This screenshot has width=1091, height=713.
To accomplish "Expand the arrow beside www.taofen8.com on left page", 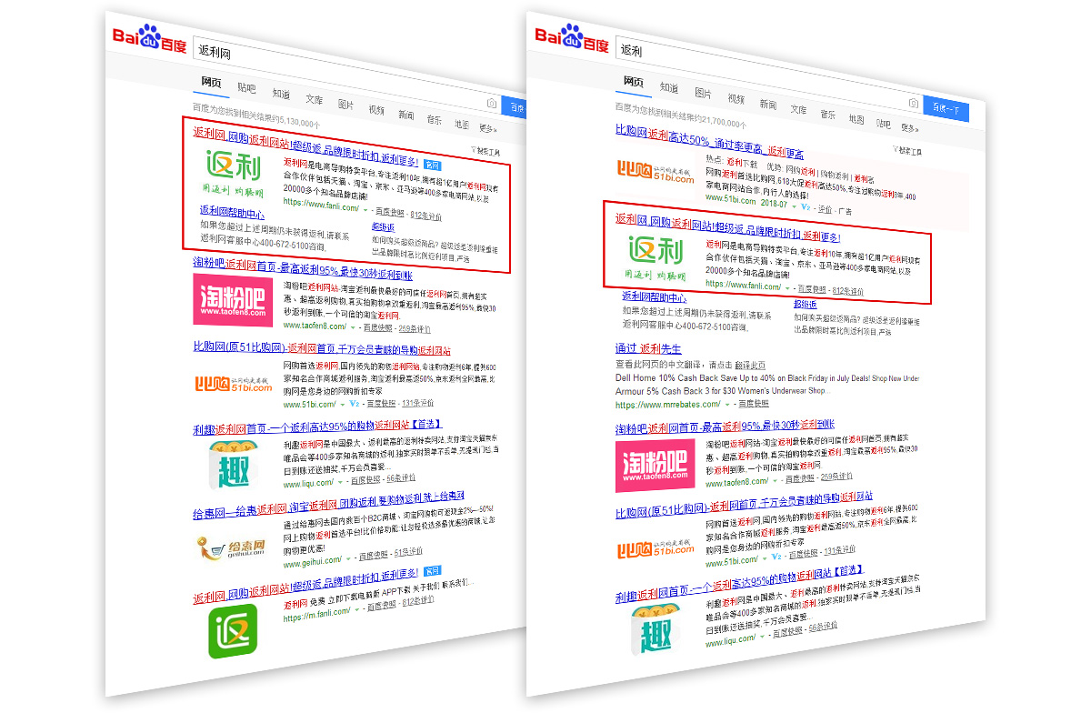I will [x=353, y=326].
